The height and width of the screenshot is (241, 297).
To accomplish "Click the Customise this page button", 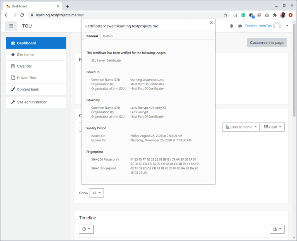I will click(266, 43).
